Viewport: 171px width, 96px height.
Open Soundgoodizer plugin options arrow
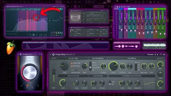(18, 54)
